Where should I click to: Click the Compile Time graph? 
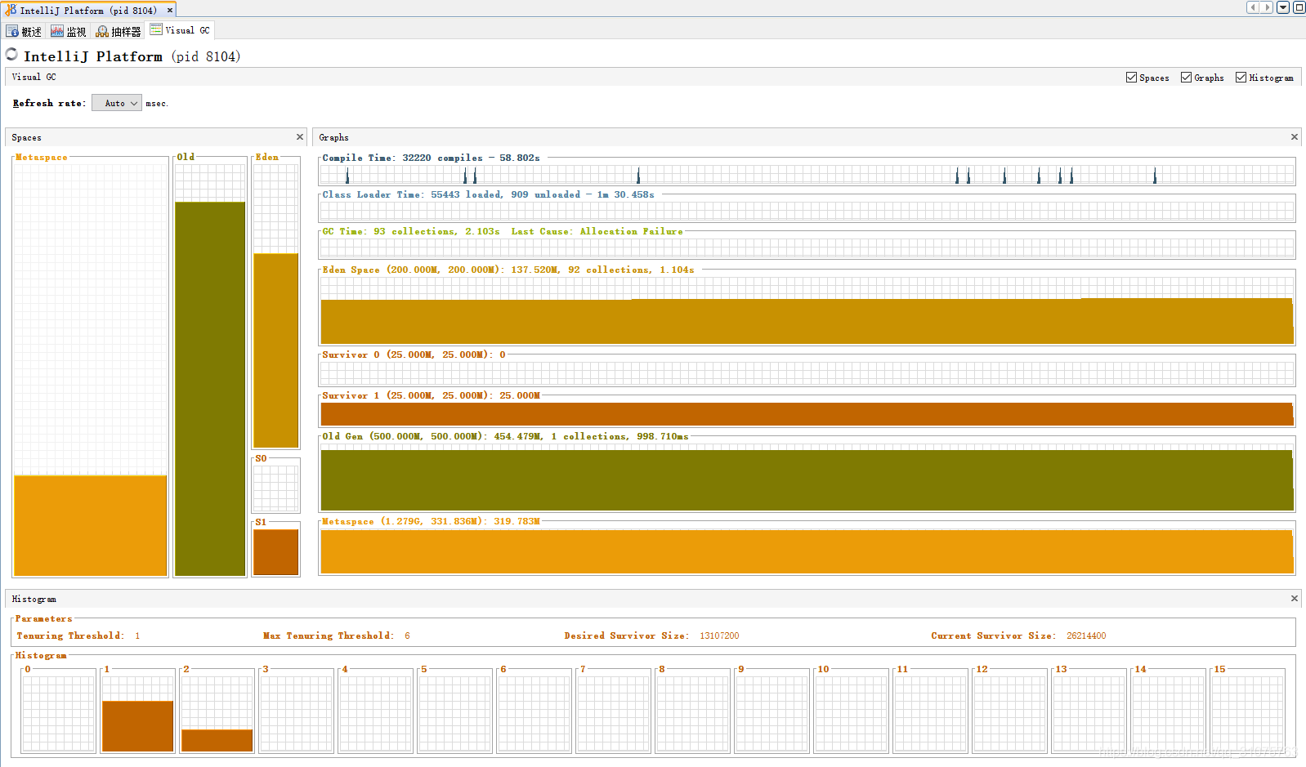(807, 174)
